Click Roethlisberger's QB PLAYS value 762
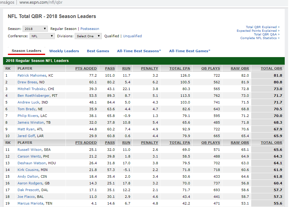 [x=217, y=96]
